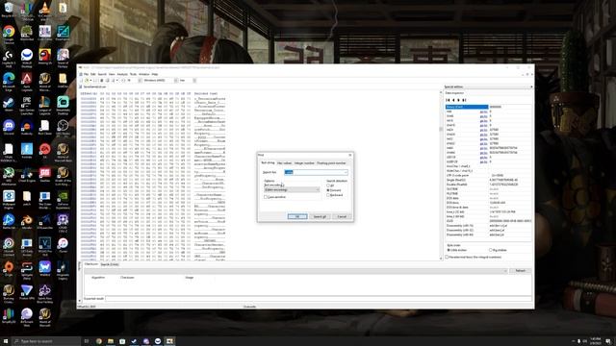Viewport: 616px width, 346px height.
Task: Open Audacity desktop shortcut
Action: pos(27,128)
